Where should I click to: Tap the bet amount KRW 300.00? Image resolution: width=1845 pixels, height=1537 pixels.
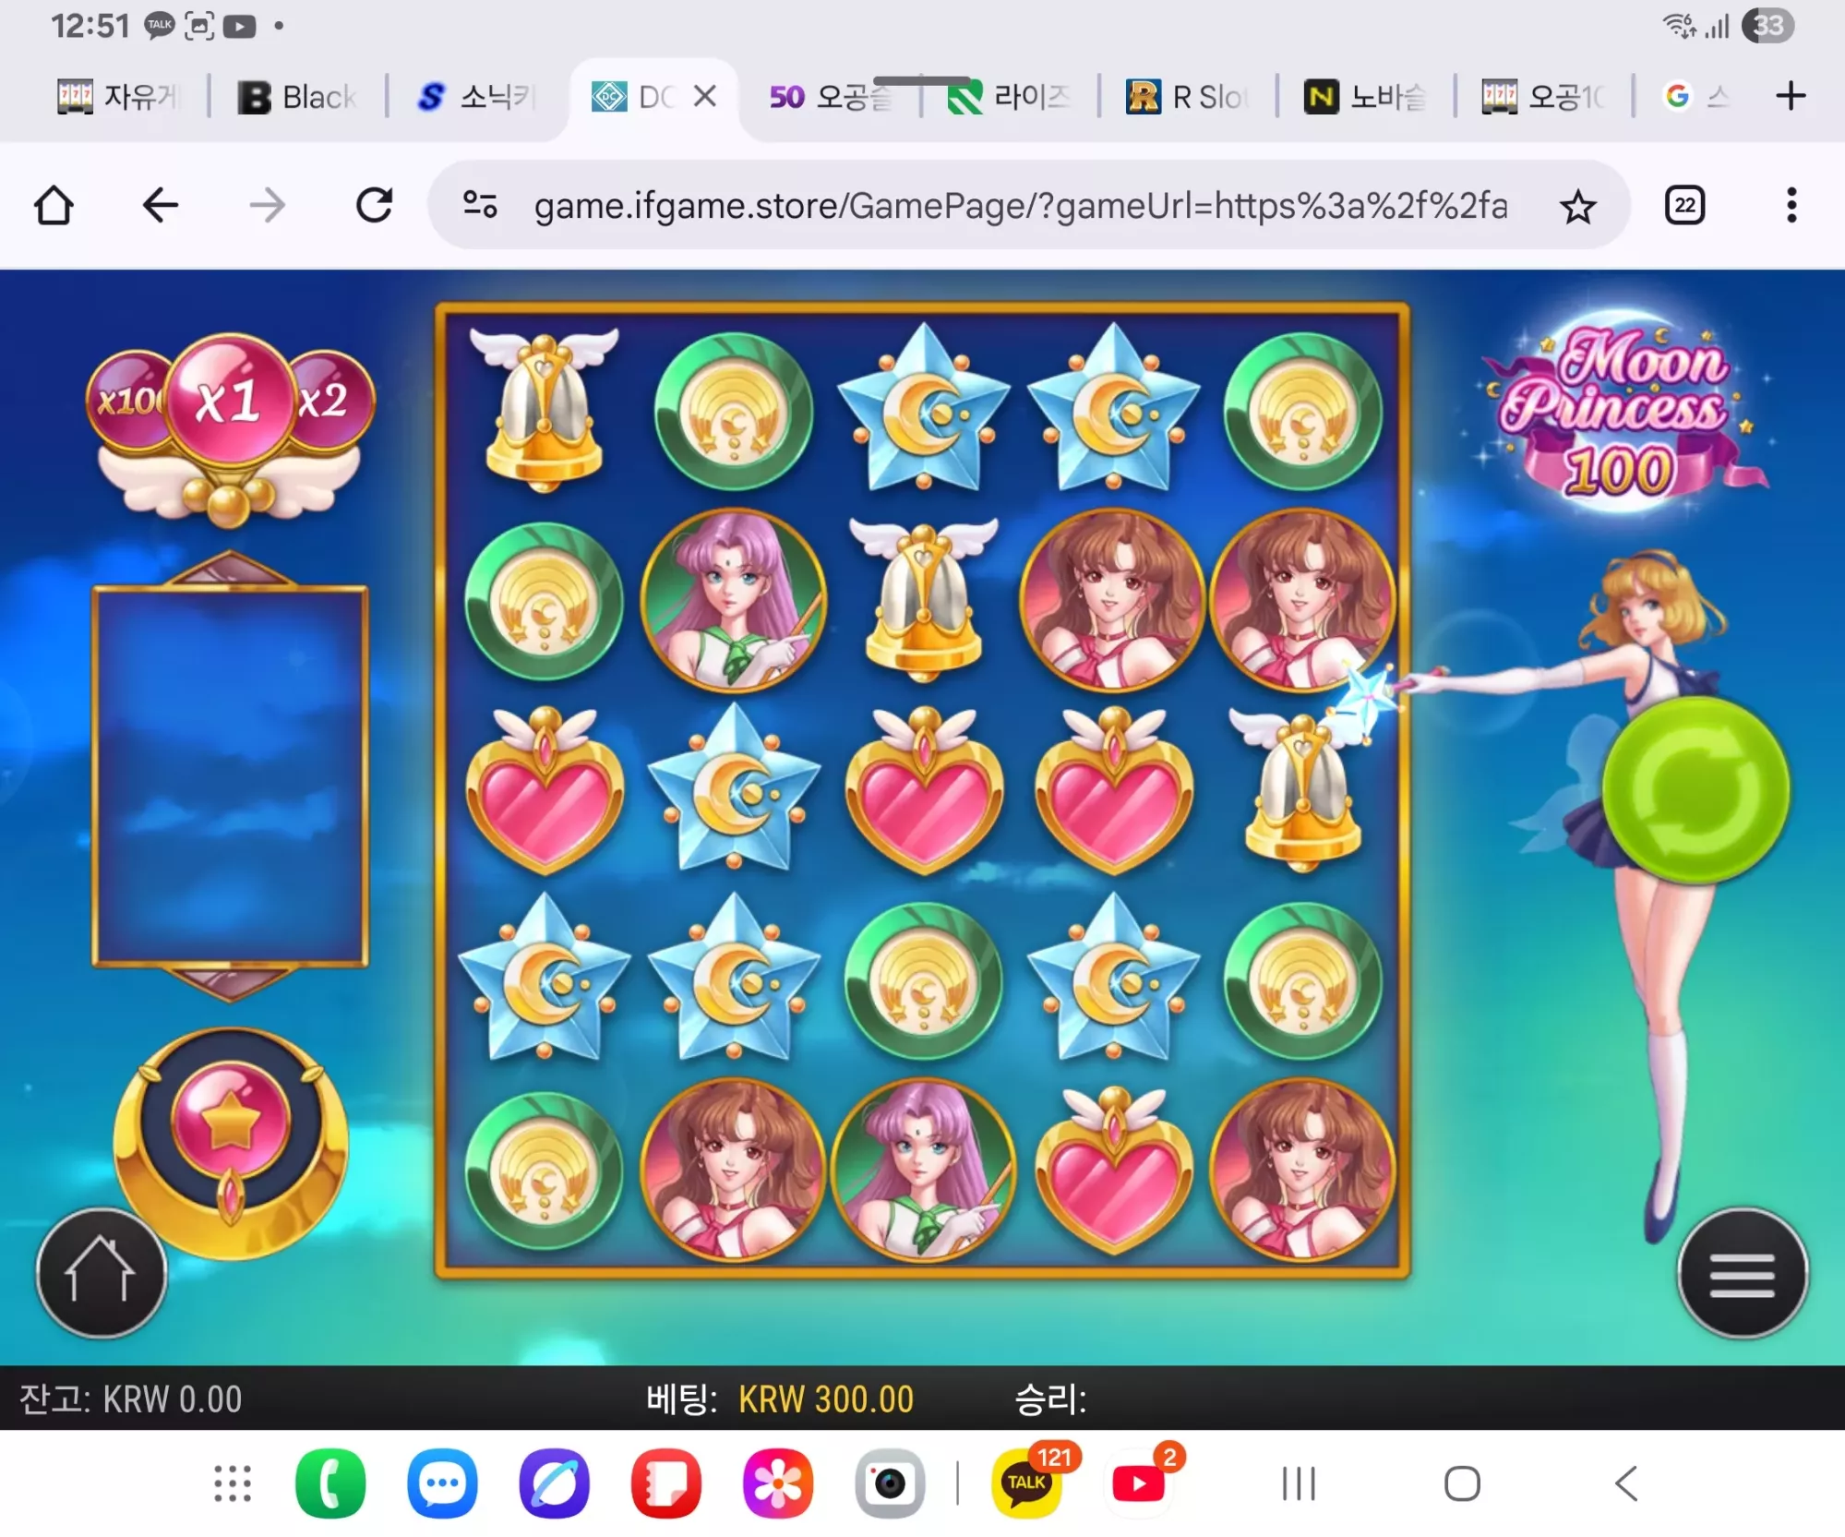click(x=826, y=1399)
